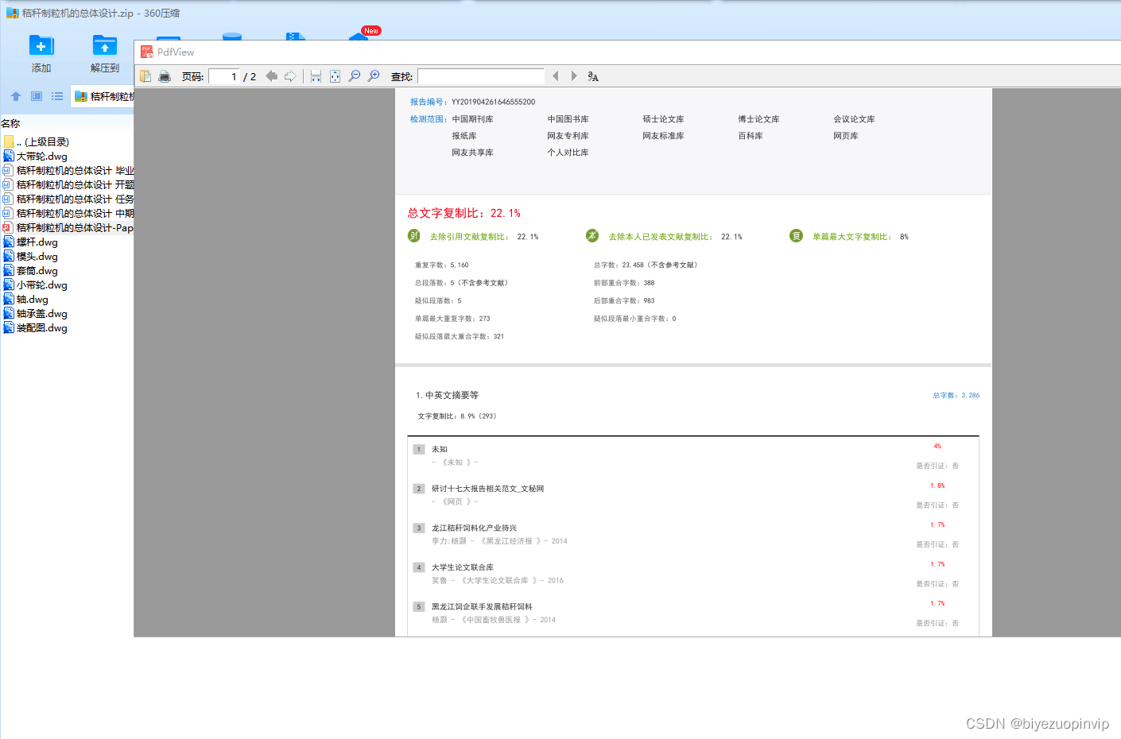Viewport: 1121px width, 739px height.
Task: Click the 报告编号 label in report
Action: coord(428,102)
